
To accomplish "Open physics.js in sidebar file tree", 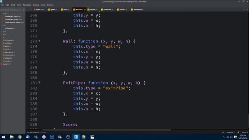I will pos(9,58).
